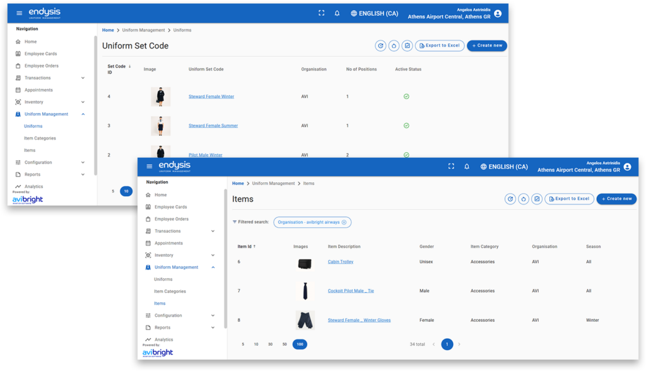646x371 pixels.
Task: Click reset icon in Items toolbar
Action: (523, 199)
